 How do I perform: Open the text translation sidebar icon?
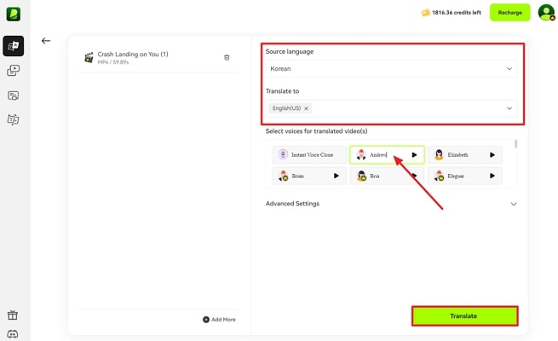click(x=13, y=119)
